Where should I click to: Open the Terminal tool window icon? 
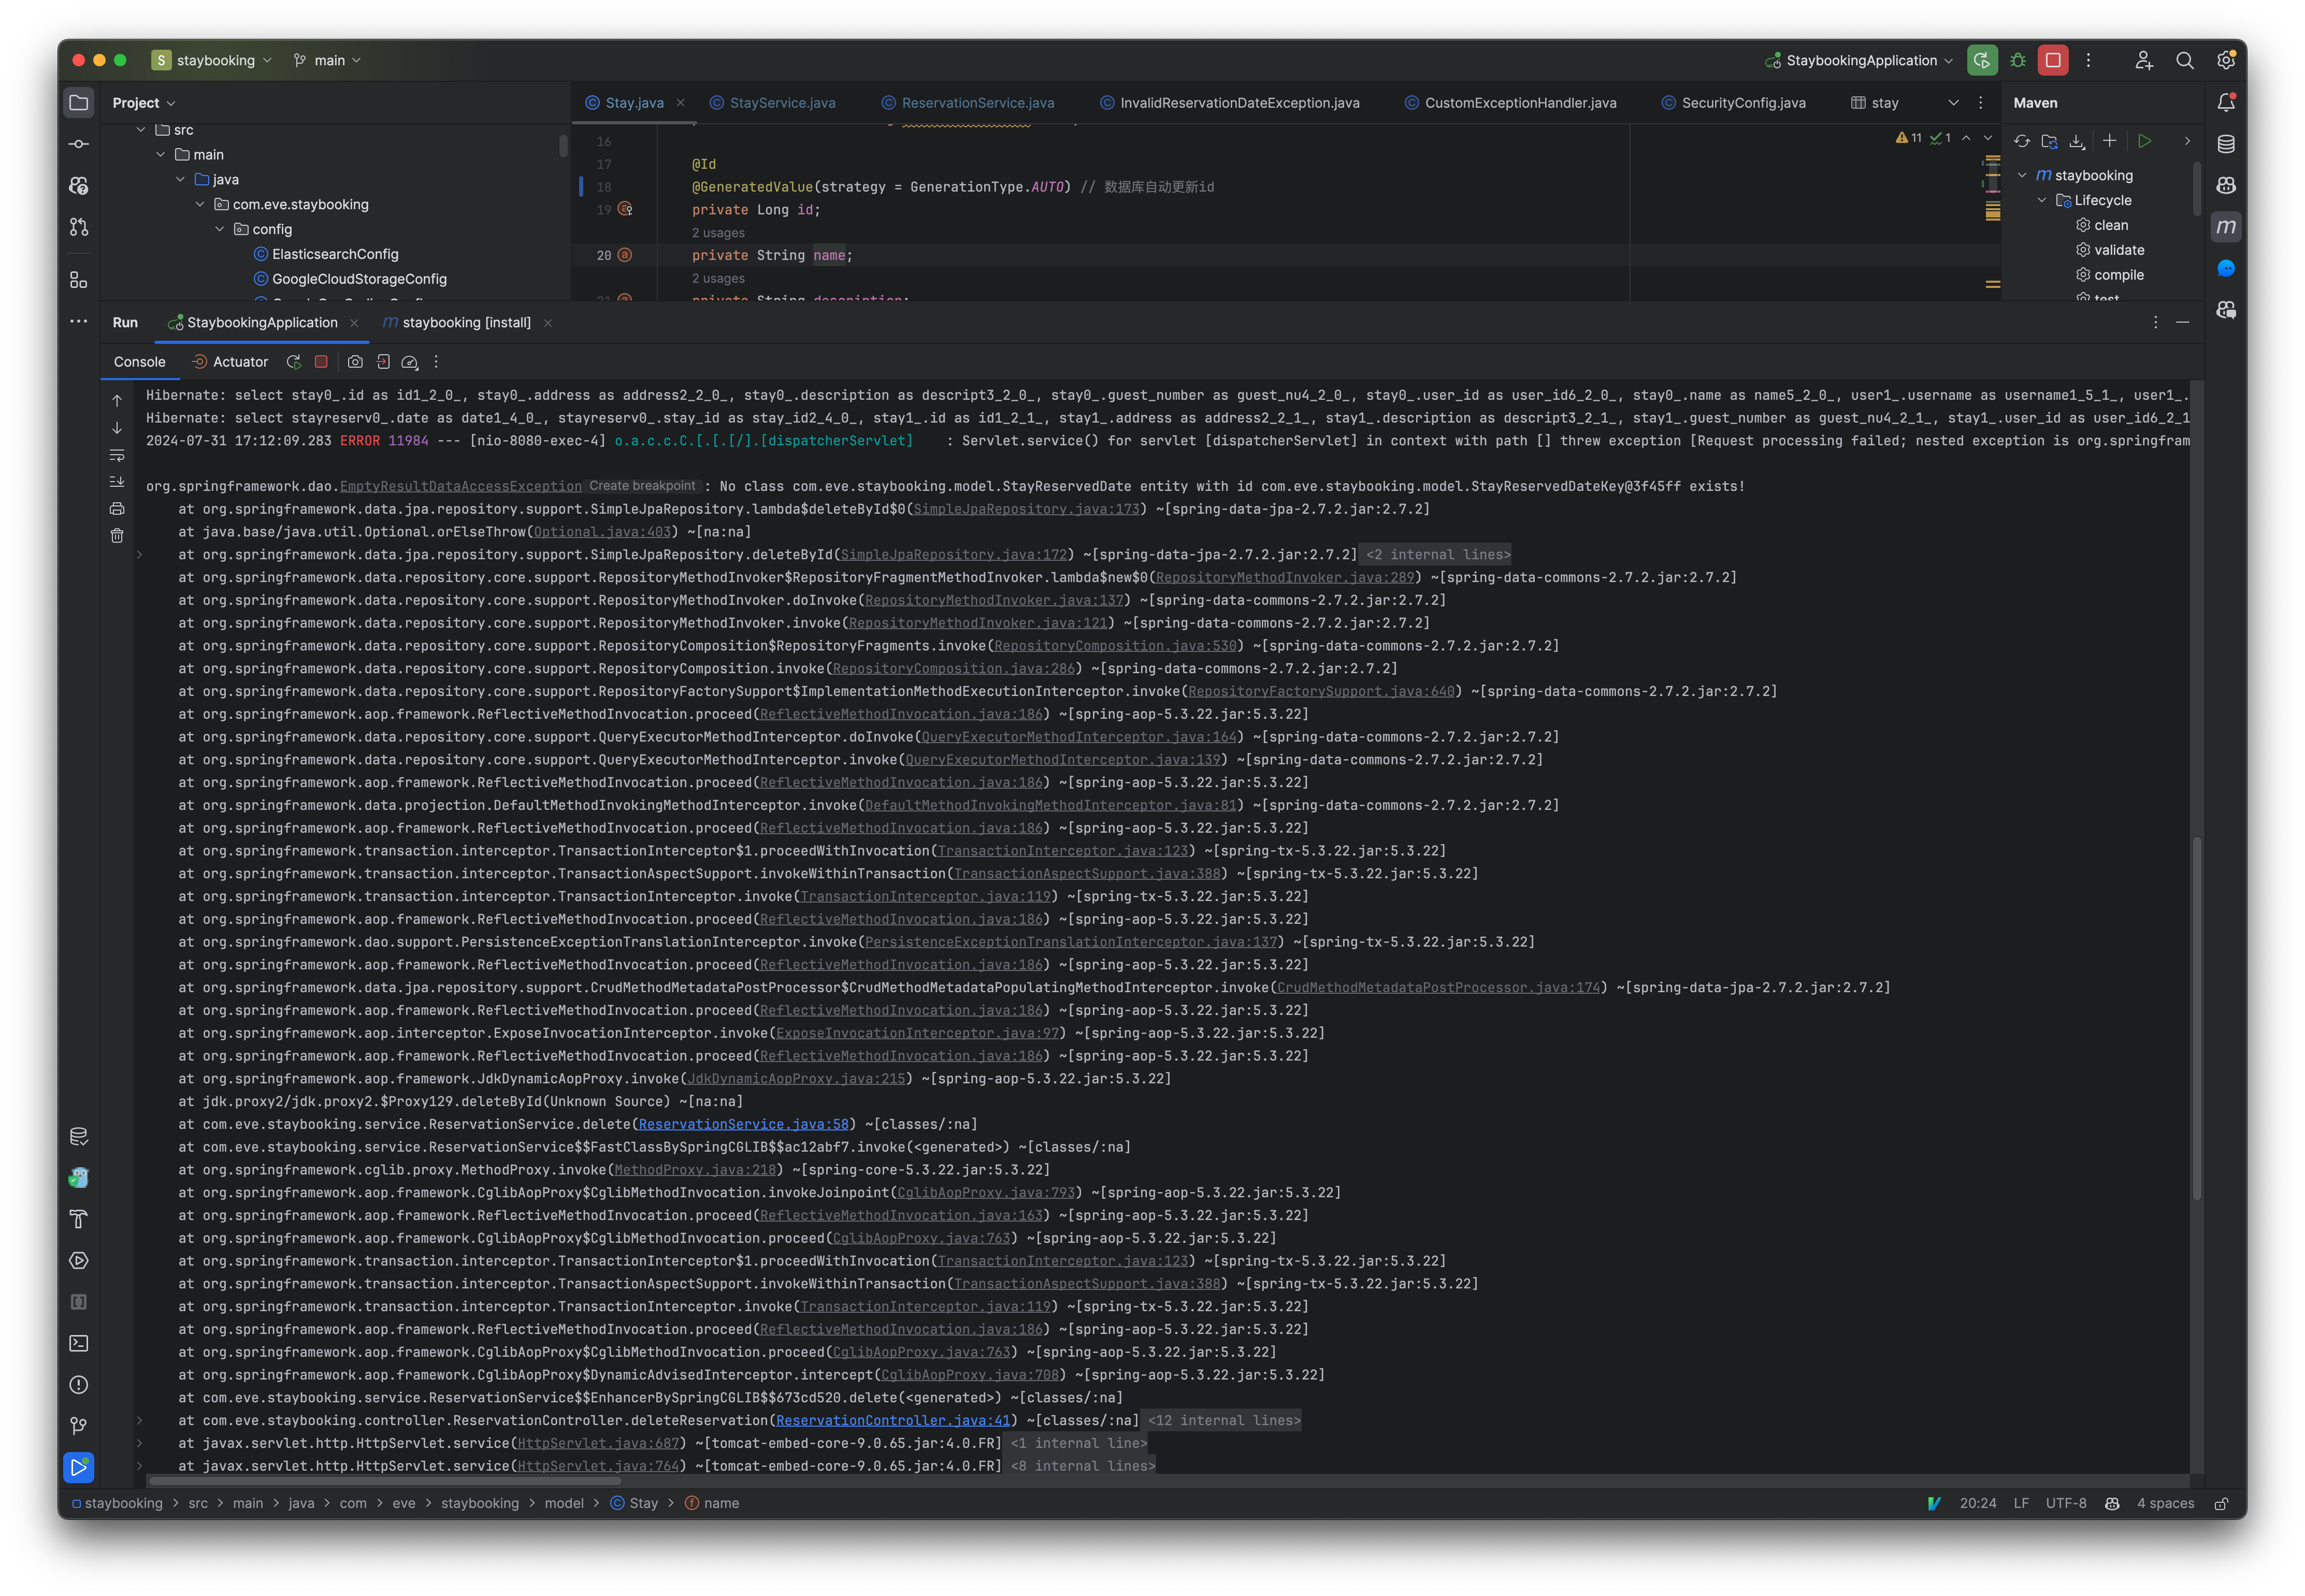78,1343
